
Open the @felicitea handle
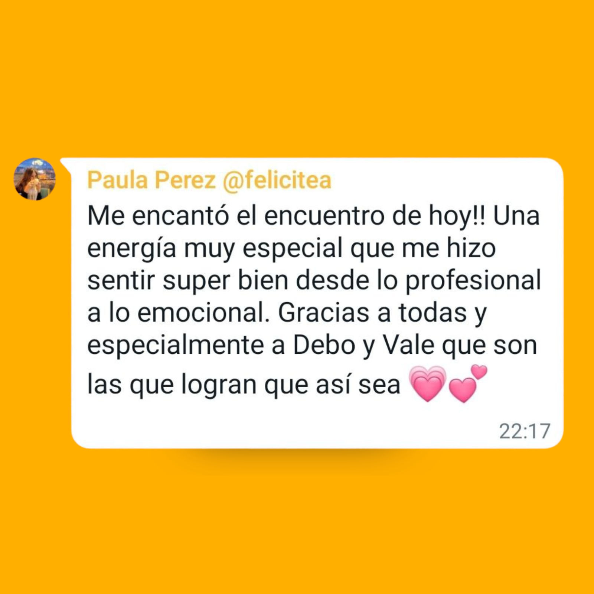277,180
